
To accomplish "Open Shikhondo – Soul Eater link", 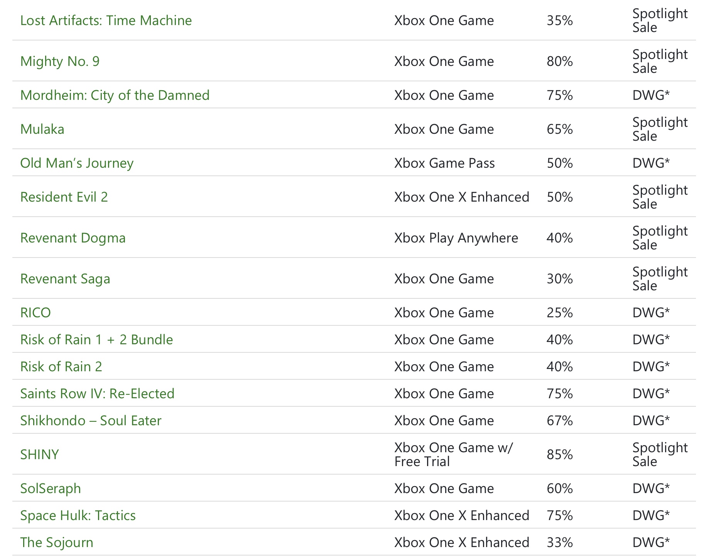I will click(x=91, y=421).
